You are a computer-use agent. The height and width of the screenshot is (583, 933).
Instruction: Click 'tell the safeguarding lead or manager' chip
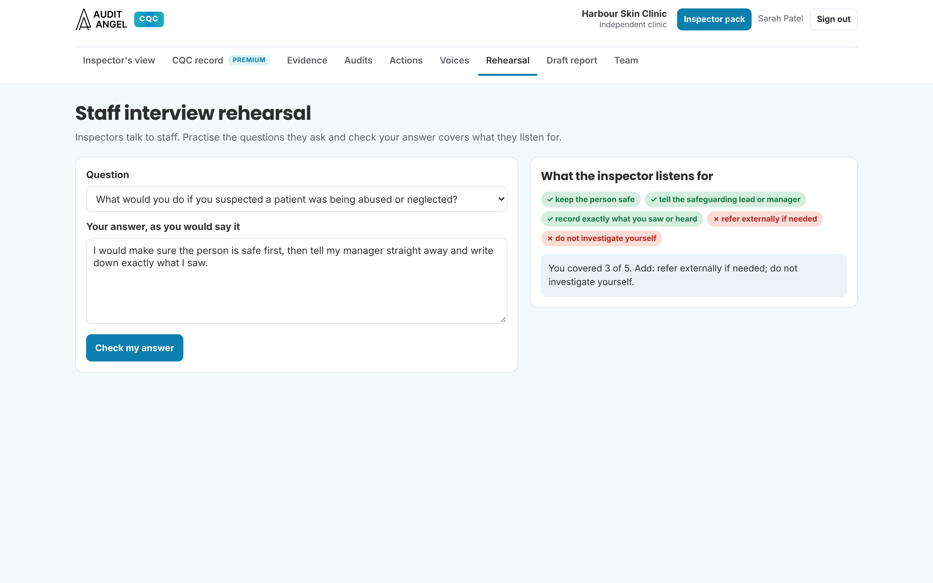[x=725, y=199]
